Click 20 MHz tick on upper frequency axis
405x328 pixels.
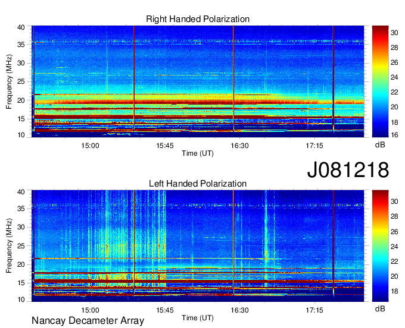click(x=21, y=100)
